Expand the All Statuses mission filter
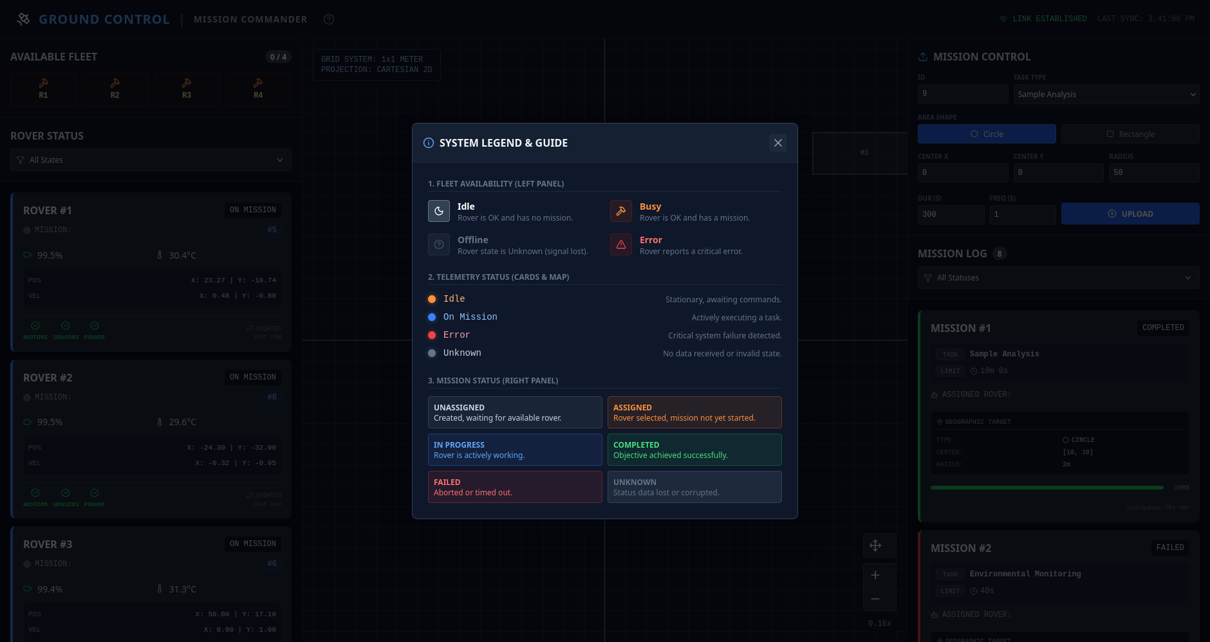This screenshot has width=1210, height=642. (1057, 278)
